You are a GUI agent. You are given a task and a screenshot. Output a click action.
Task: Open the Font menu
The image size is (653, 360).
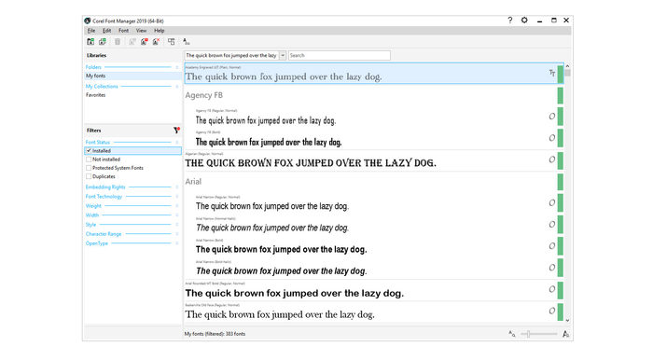coord(123,31)
